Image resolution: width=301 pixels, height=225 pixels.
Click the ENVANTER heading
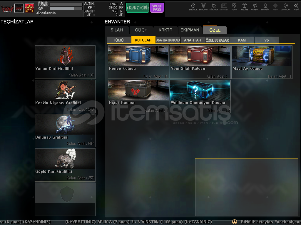click(x=117, y=22)
